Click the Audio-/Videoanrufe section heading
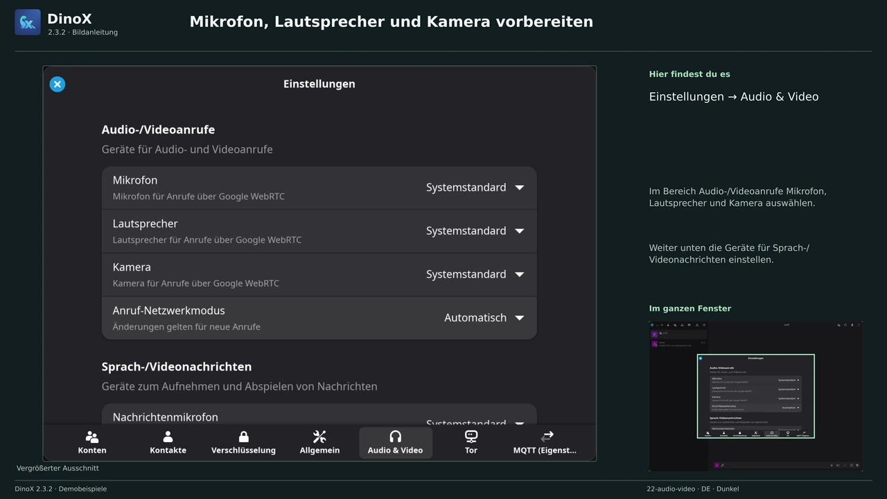Image resolution: width=887 pixels, height=499 pixels. [158, 130]
